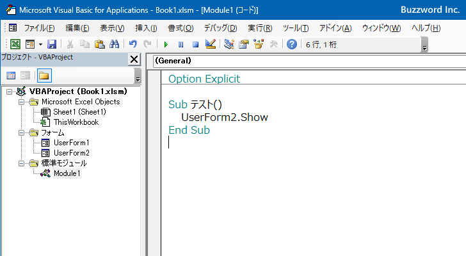Image resolution: width=466 pixels, height=256 pixels.
Task: Click the UserForm2.Show code line
Action: click(x=224, y=117)
